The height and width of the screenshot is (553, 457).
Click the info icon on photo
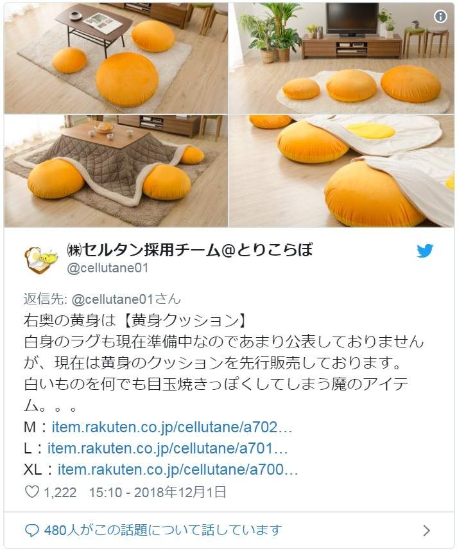440,16
